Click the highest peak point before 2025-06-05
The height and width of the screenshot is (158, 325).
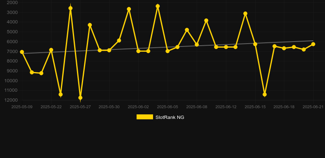tap(158, 6)
